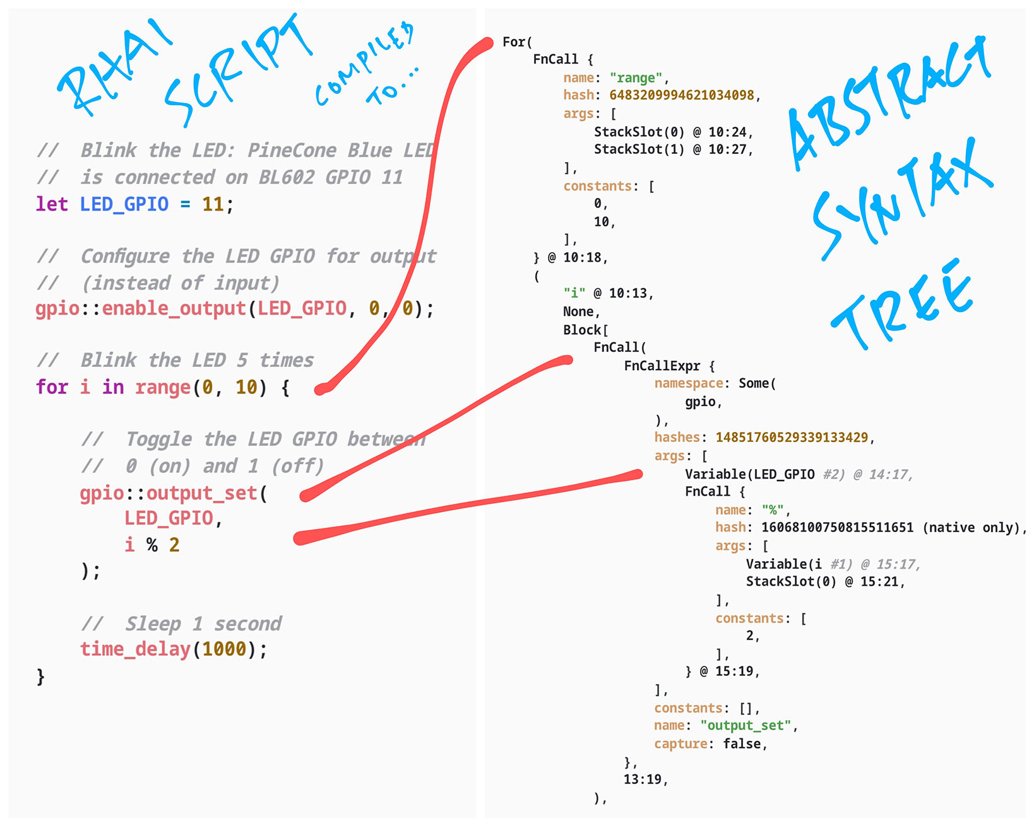Click the 'name: "range"' entry
Image resolution: width=1034 pixels, height=826 pixels.
tap(616, 78)
